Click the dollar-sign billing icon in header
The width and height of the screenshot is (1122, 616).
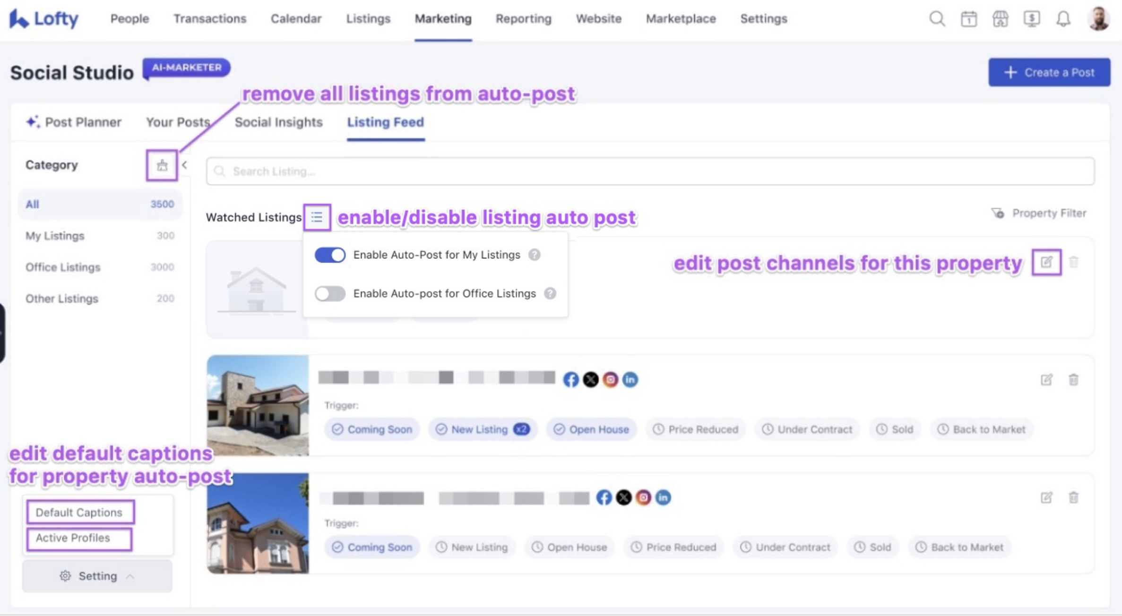tap(1031, 19)
